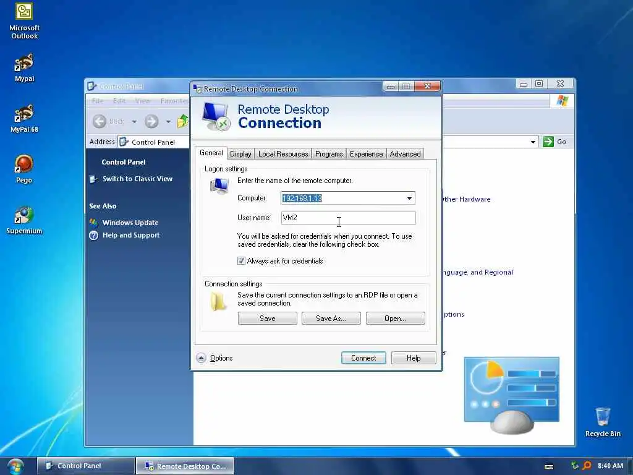
Task: Click the network tray icon in taskbar
Action: 574,466
